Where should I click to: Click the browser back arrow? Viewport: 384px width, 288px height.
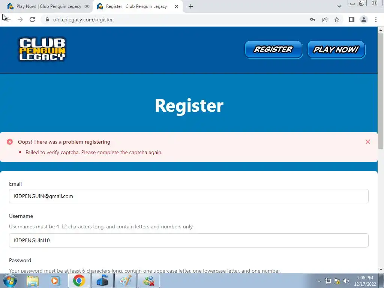point(8,19)
